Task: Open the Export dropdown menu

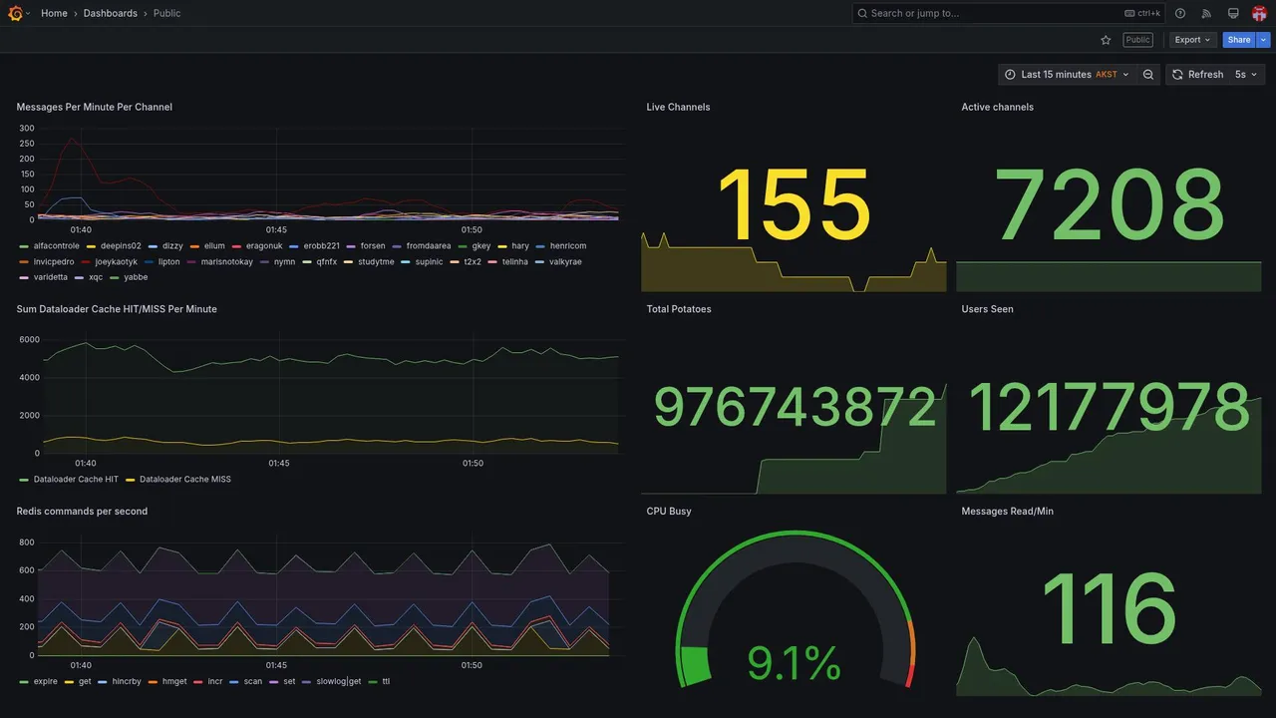Action: point(1193,40)
